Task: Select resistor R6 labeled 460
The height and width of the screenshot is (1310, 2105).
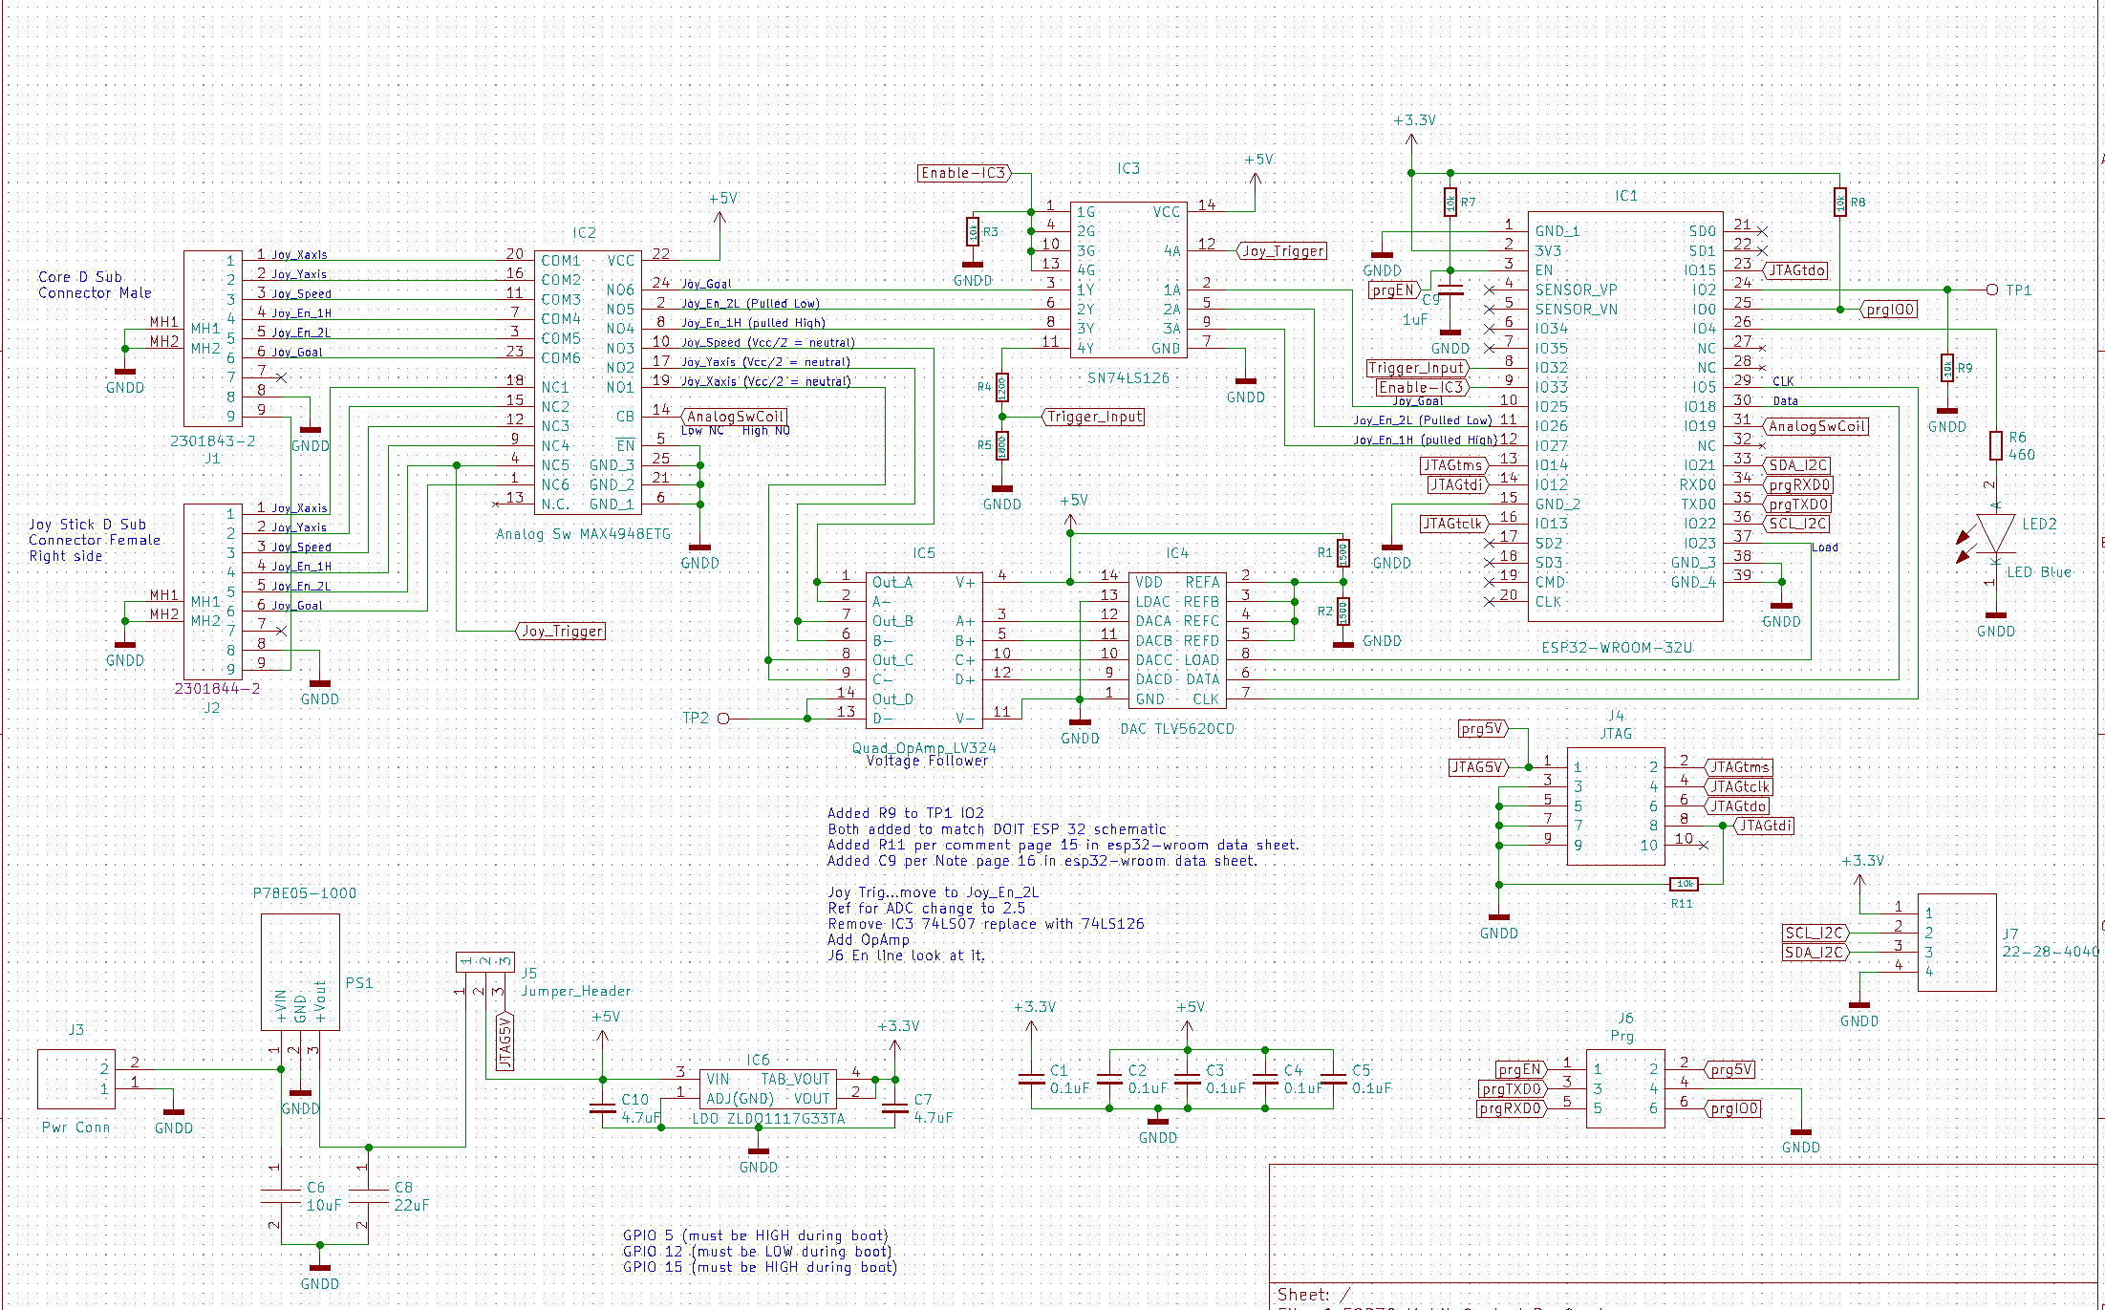Action: point(1996,445)
